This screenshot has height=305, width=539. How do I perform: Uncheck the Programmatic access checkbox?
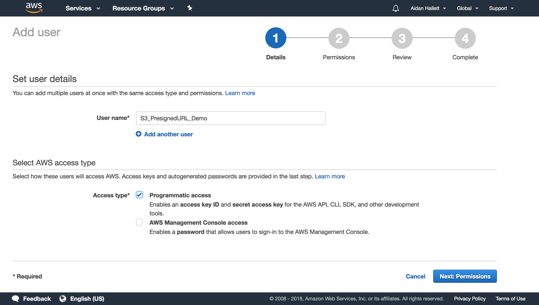(139, 195)
